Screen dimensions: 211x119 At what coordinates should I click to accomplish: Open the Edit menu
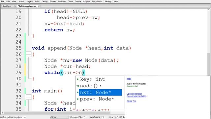[8, 1]
